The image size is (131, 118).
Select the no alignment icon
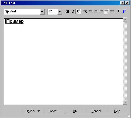click(85, 12)
